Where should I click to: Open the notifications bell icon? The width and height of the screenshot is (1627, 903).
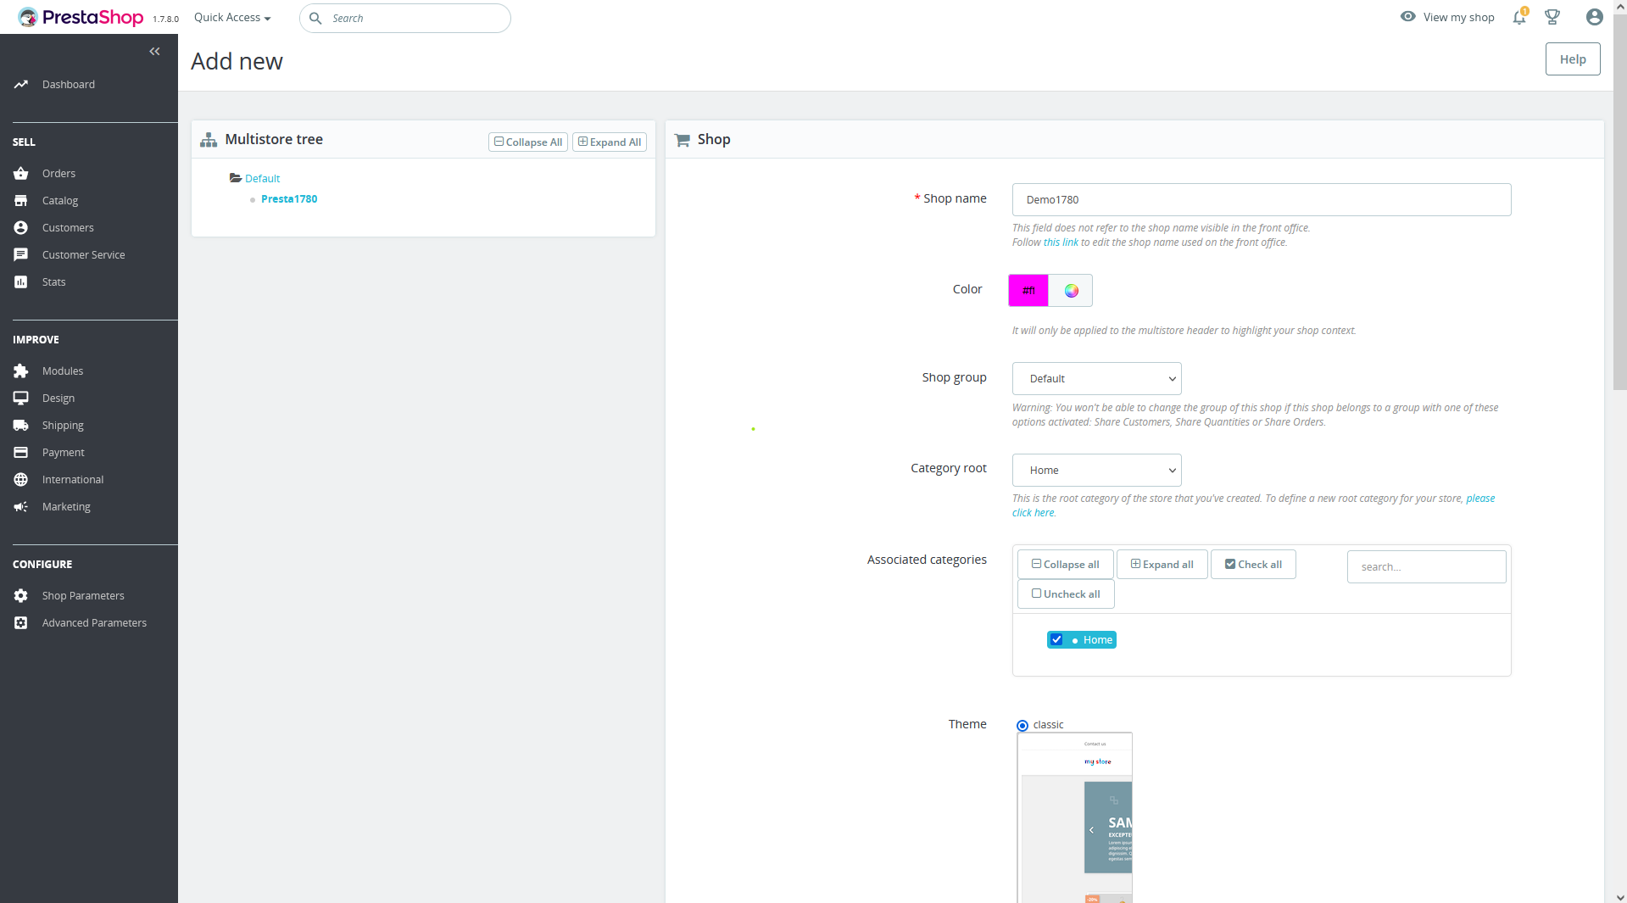coord(1518,17)
